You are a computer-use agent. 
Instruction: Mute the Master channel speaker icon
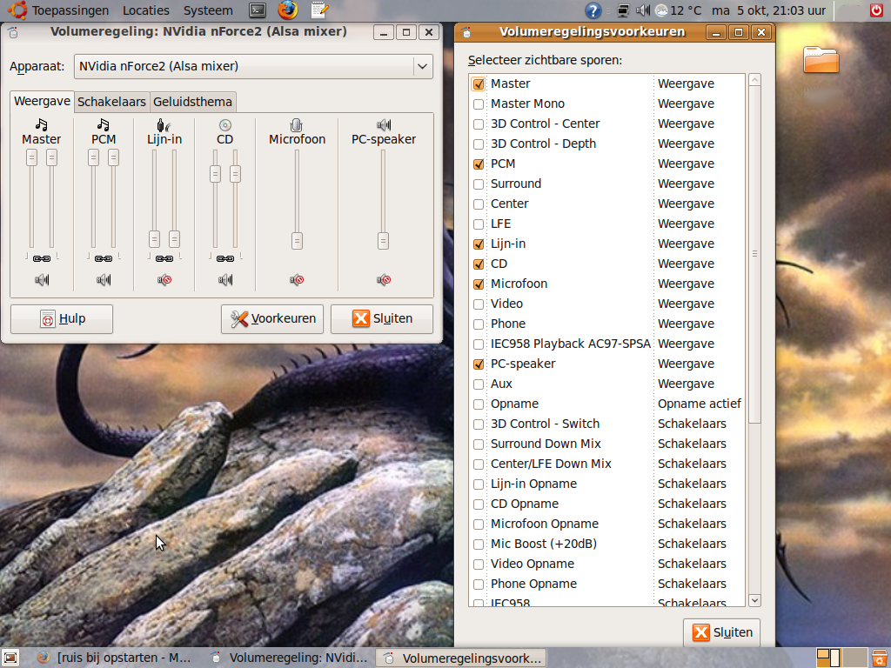tap(42, 280)
